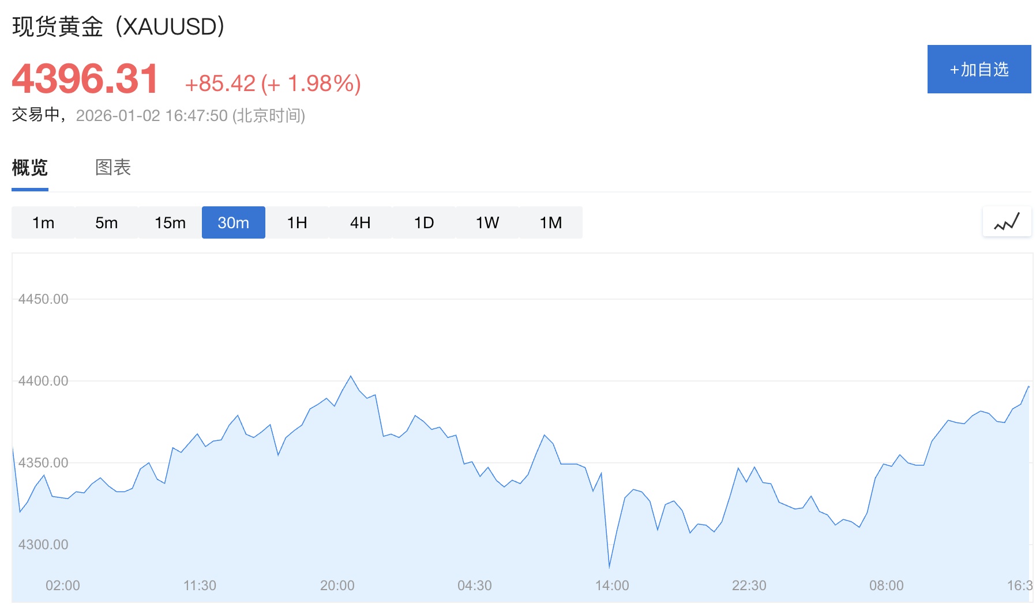Click the +85.42 price change value
This screenshot has height=604, width=1036.
click(220, 84)
